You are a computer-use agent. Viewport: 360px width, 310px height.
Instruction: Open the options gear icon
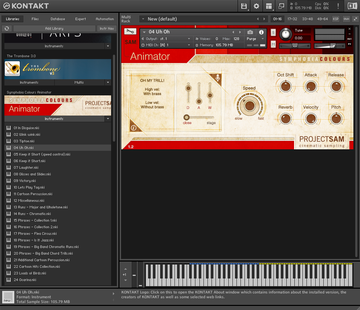256,6
